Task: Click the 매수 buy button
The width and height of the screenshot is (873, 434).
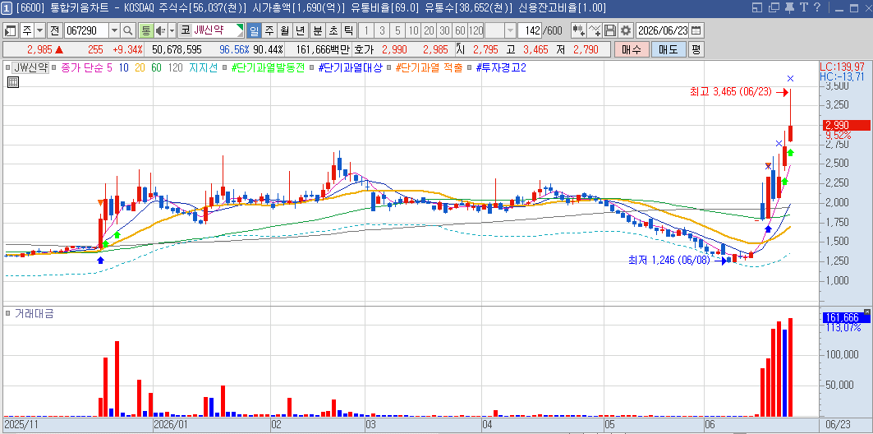Action: [x=632, y=49]
